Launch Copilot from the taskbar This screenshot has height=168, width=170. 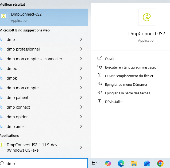(108, 163)
